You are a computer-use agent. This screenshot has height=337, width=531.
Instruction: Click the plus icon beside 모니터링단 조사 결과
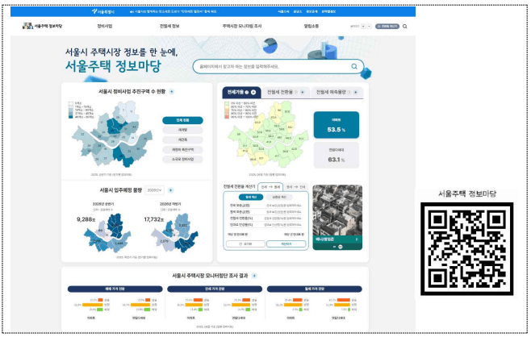tap(253, 275)
